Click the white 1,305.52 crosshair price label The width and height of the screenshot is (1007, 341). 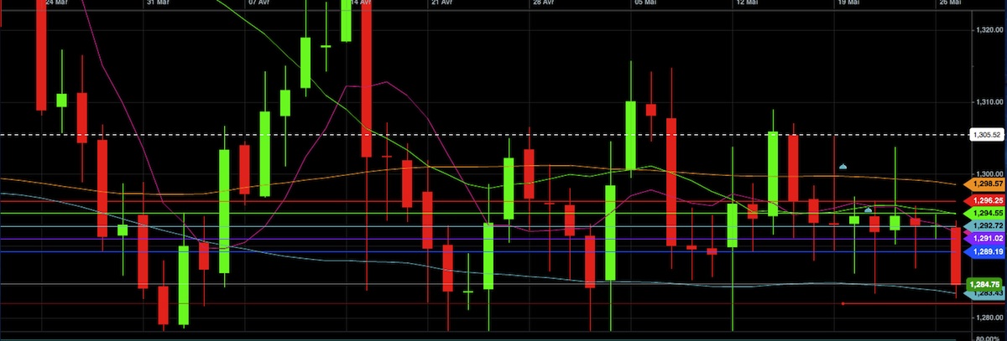tap(985, 134)
